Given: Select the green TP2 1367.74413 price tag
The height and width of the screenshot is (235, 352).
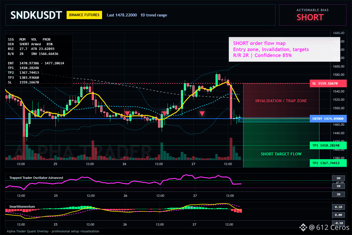Looking at the screenshot, I should [x=328, y=163].
